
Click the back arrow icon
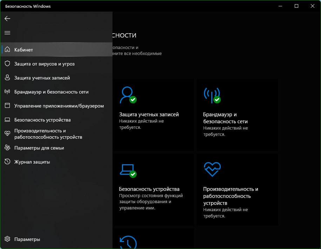pos(7,19)
